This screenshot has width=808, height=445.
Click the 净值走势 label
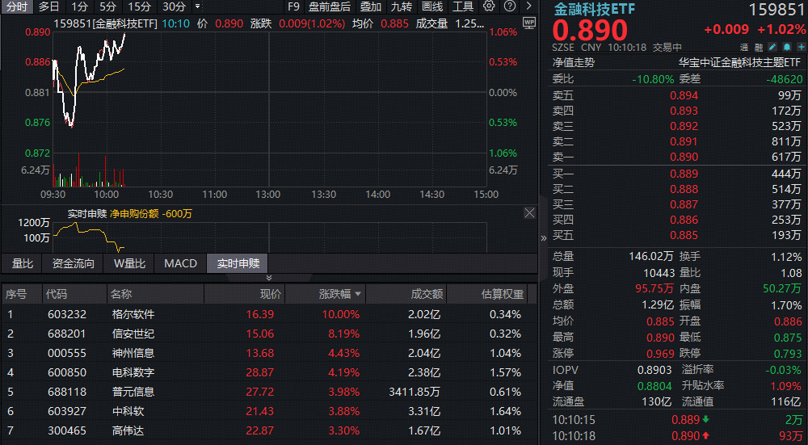(574, 62)
